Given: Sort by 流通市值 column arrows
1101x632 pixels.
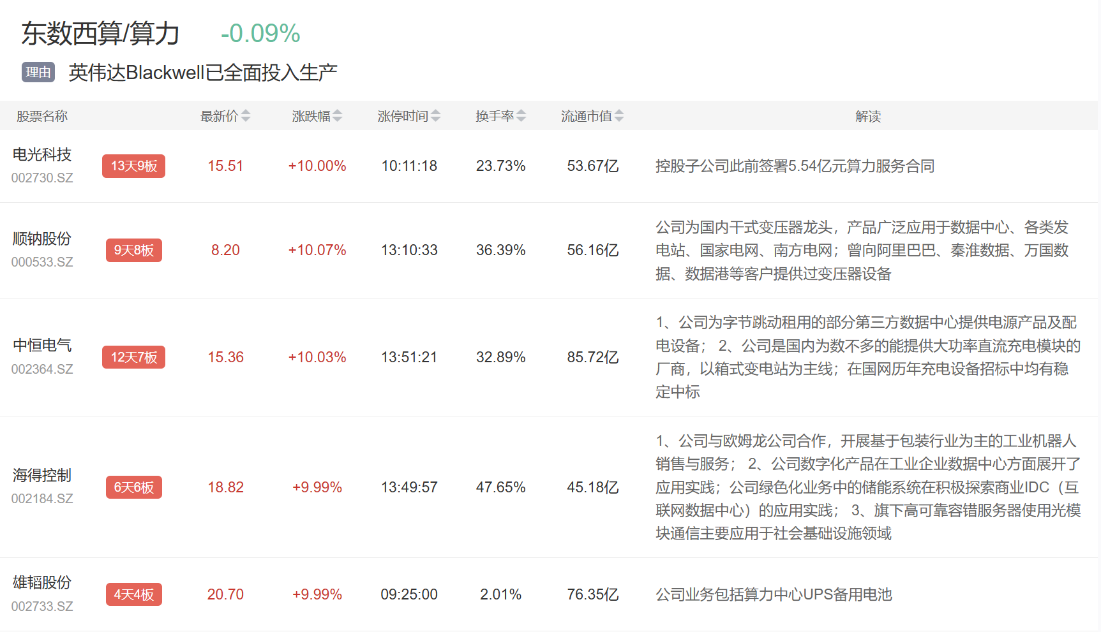Looking at the screenshot, I should point(619,116).
